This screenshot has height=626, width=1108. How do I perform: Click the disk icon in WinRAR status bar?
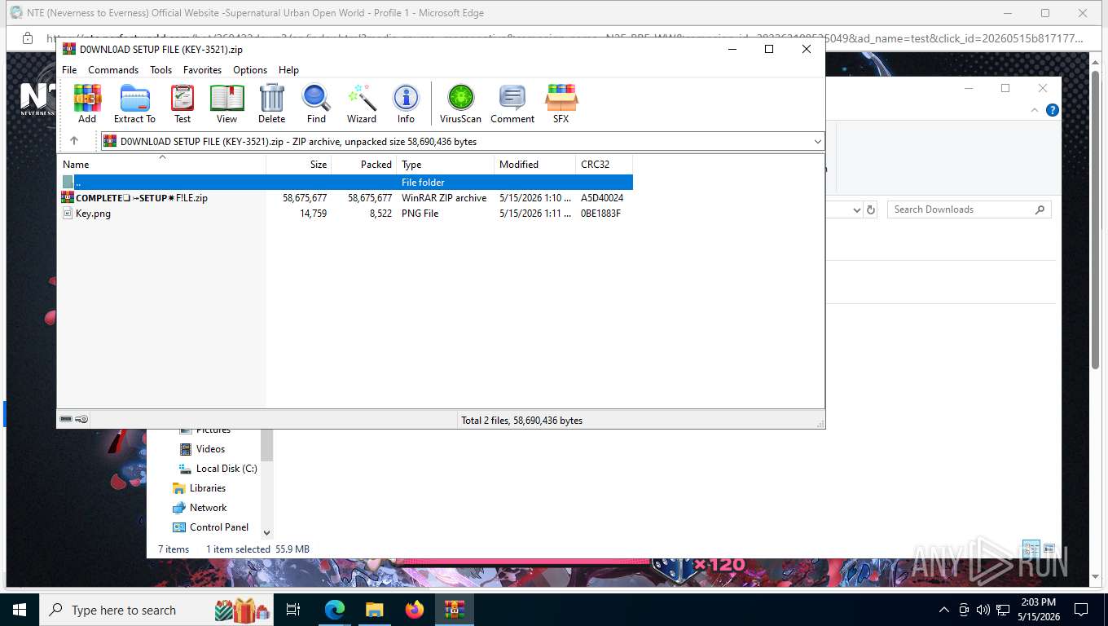point(66,419)
